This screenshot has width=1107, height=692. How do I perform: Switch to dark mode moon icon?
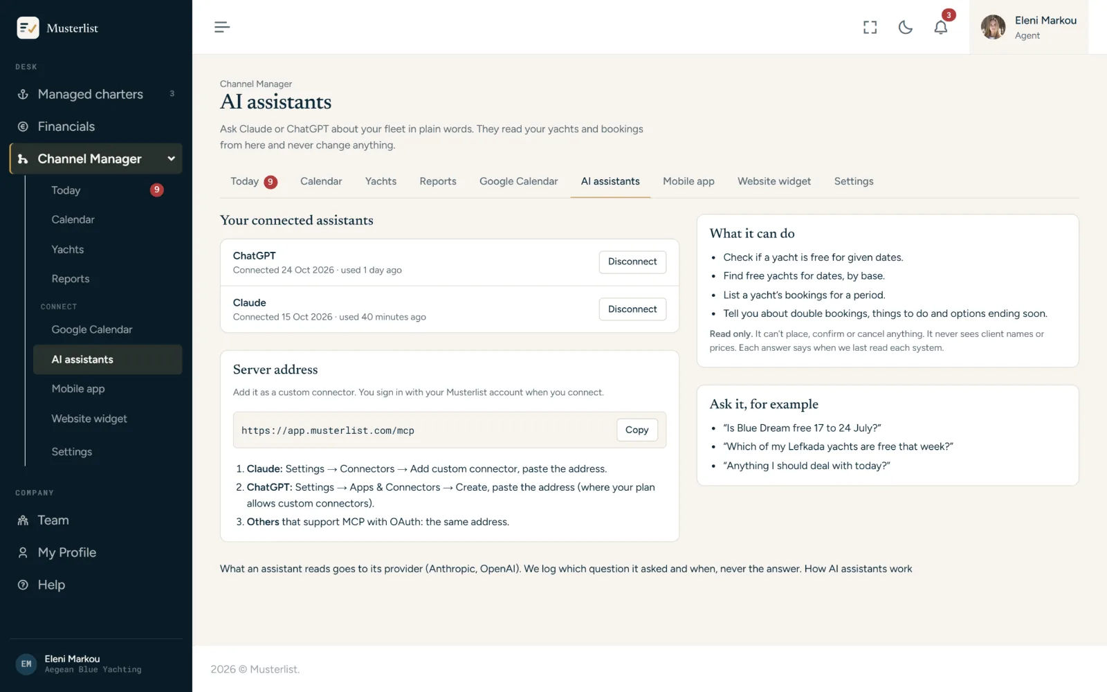(905, 27)
